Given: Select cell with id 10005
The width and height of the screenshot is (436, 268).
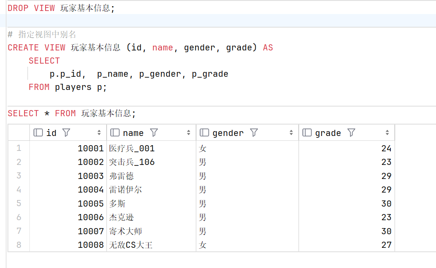Looking at the screenshot, I should tap(68, 203).
